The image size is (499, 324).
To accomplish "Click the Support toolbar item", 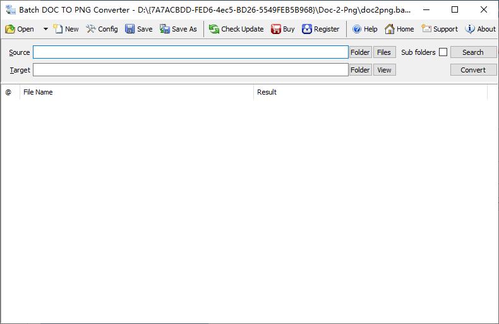I will click(440, 29).
